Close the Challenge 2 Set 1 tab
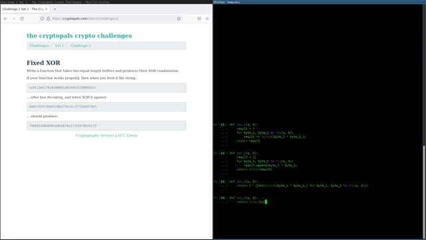 tap(46, 9)
